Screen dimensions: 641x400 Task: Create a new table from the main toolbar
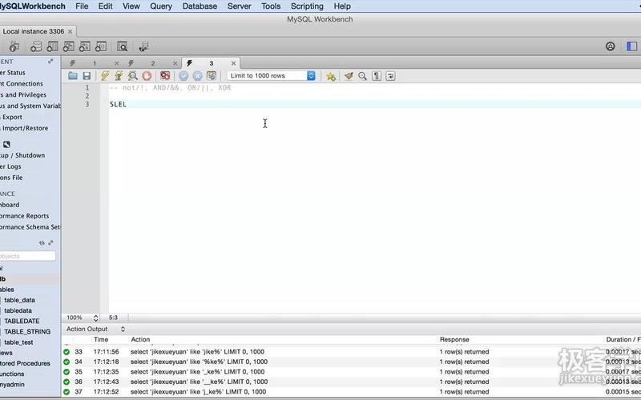[52, 46]
